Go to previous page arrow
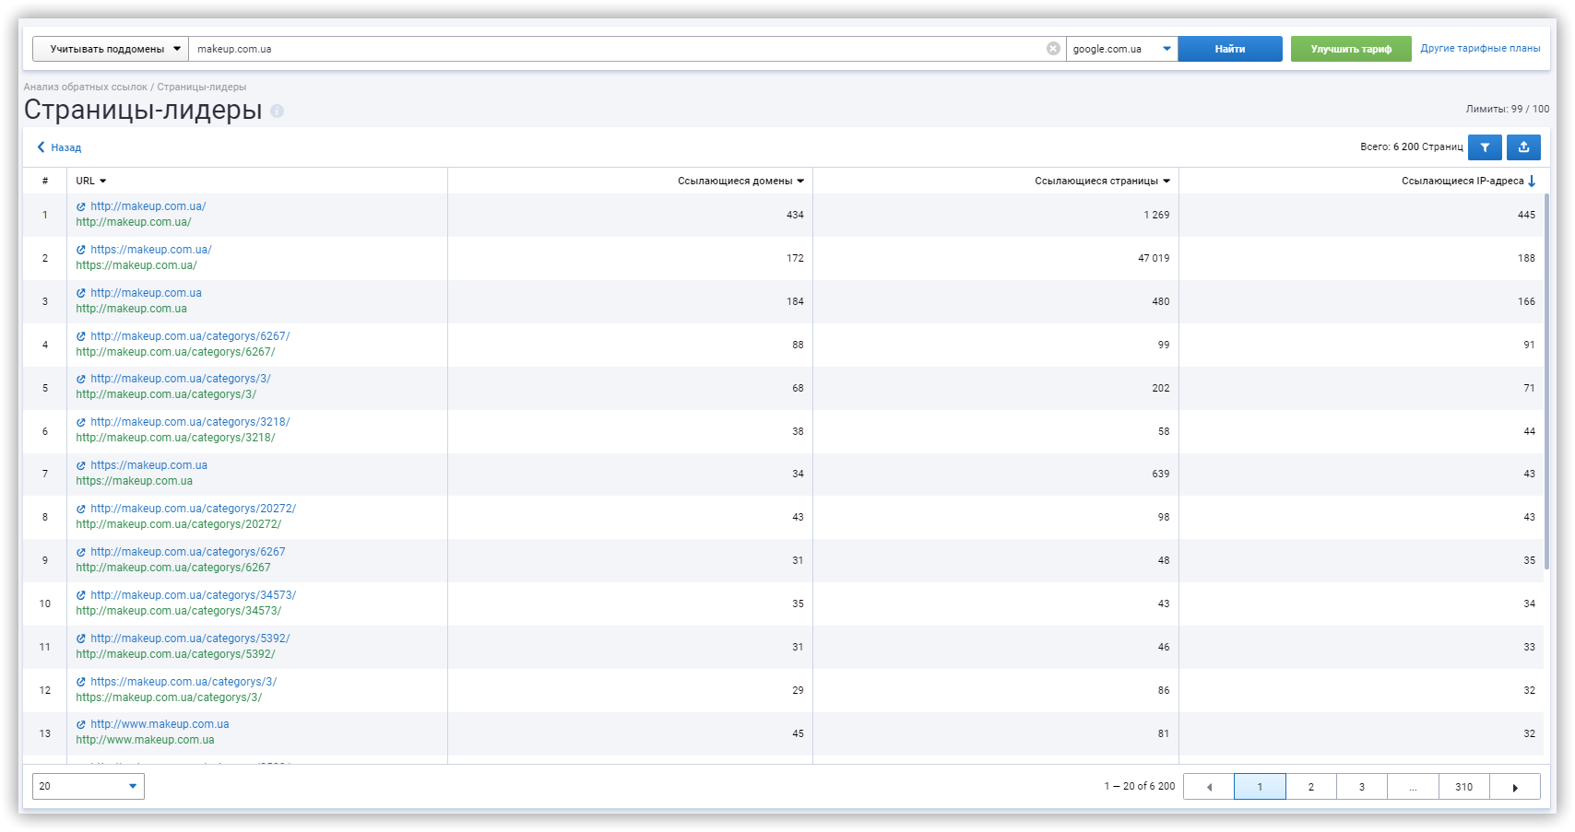Image resolution: width=1575 pixels, height=832 pixels. click(1209, 787)
